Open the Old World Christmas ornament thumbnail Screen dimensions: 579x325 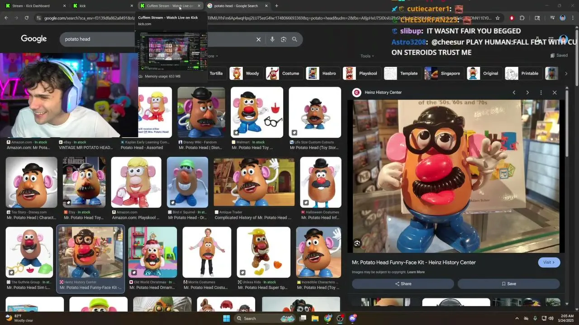pyautogui.click(x=152, y=252)
